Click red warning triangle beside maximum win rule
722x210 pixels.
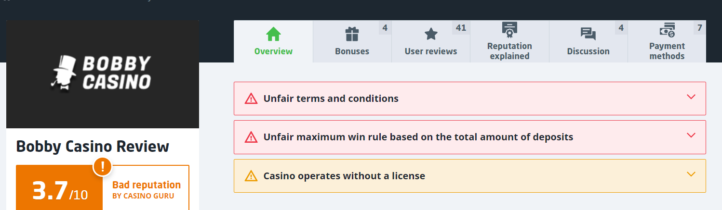point(251,137)
